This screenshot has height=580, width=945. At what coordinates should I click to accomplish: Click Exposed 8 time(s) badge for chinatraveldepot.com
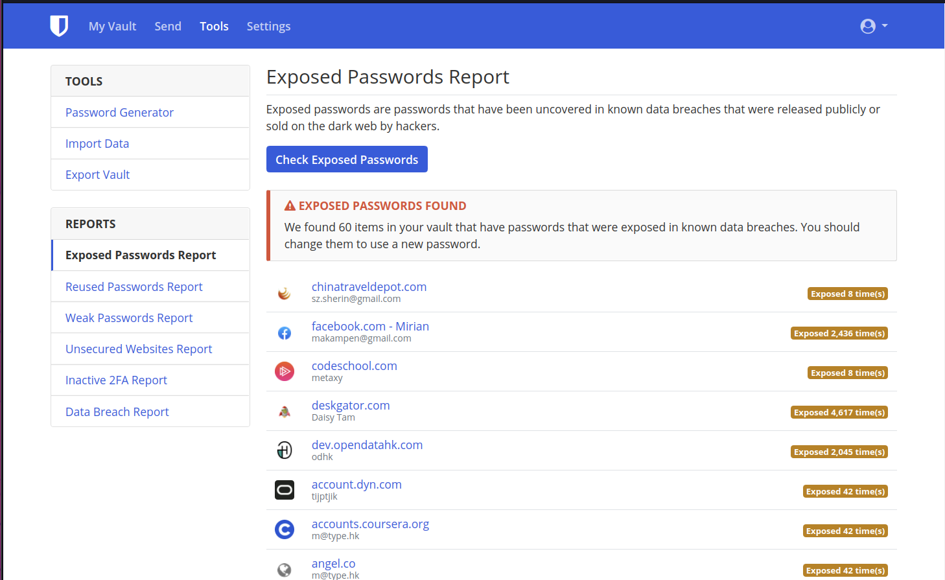click(848, 294)
